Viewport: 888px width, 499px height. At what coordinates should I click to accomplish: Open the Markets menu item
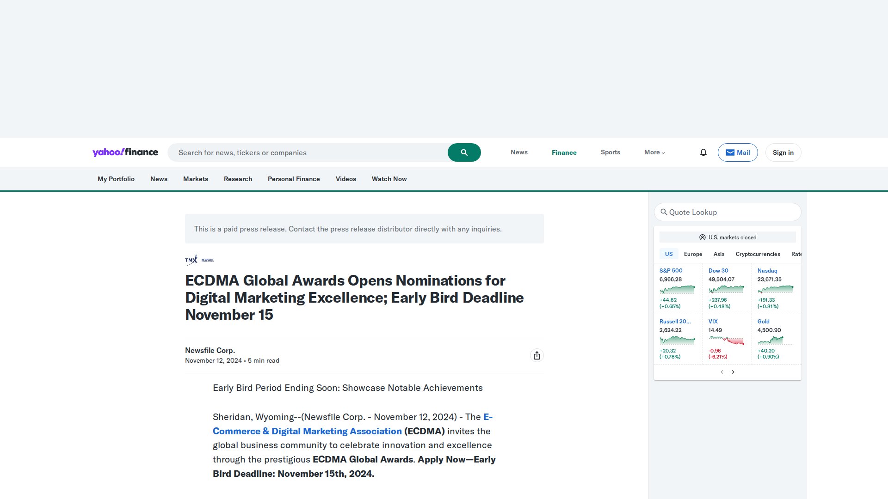[x=195, y=179]
